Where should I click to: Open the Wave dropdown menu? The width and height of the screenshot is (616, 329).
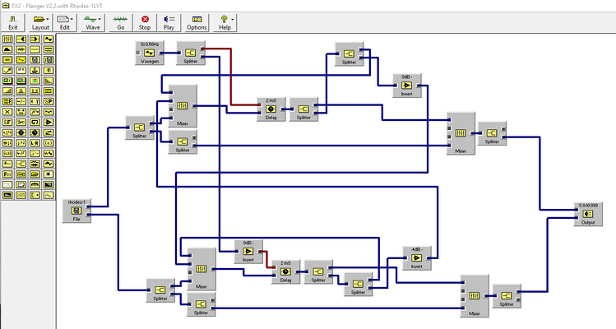coord(100,19)
